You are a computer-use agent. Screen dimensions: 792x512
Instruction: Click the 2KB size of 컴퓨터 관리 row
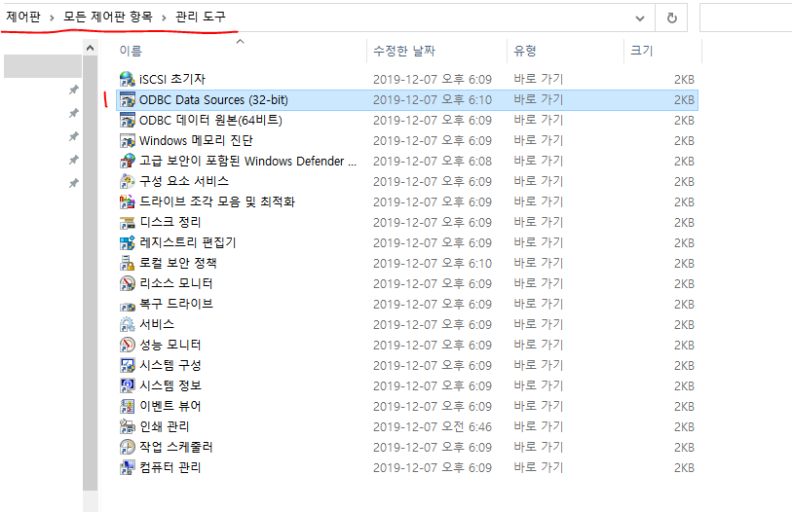pos(684,468)
